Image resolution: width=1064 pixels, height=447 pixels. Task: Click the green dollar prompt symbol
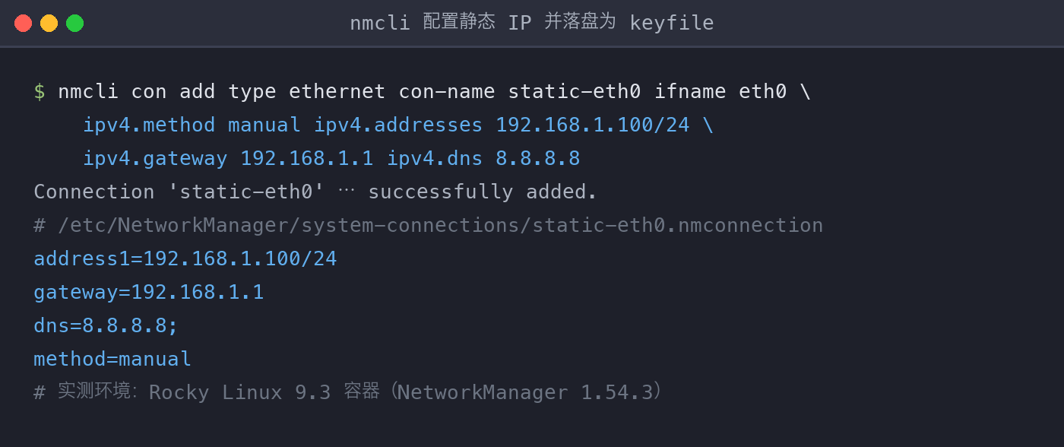[40, 92]
